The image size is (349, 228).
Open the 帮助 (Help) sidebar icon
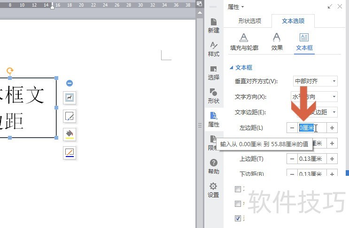click(213, 166)
